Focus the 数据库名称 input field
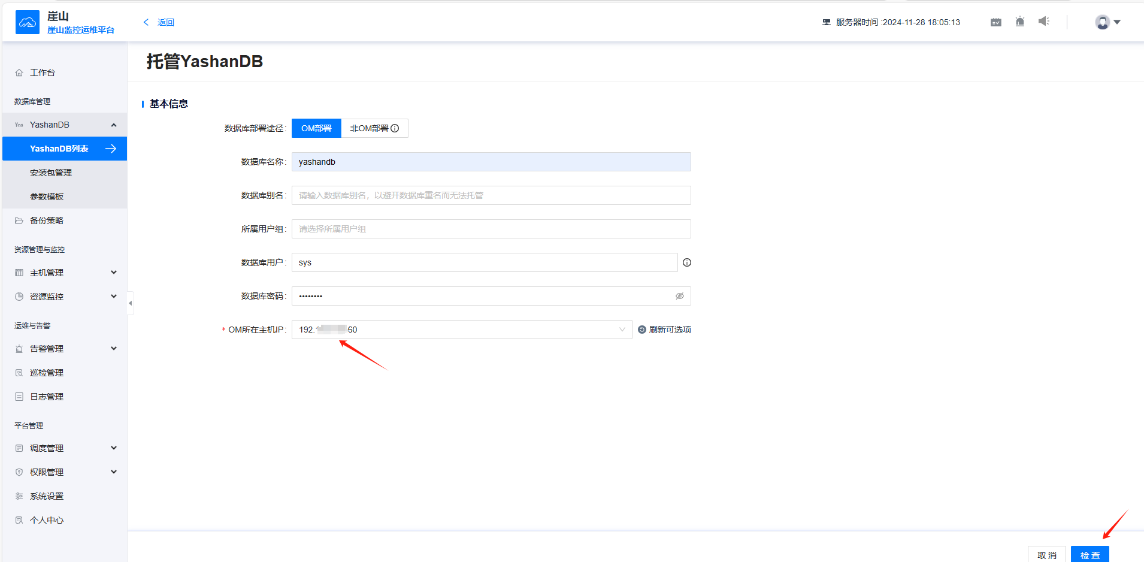The height and width of the screenshot is (562, 1144). coord(491,162)
